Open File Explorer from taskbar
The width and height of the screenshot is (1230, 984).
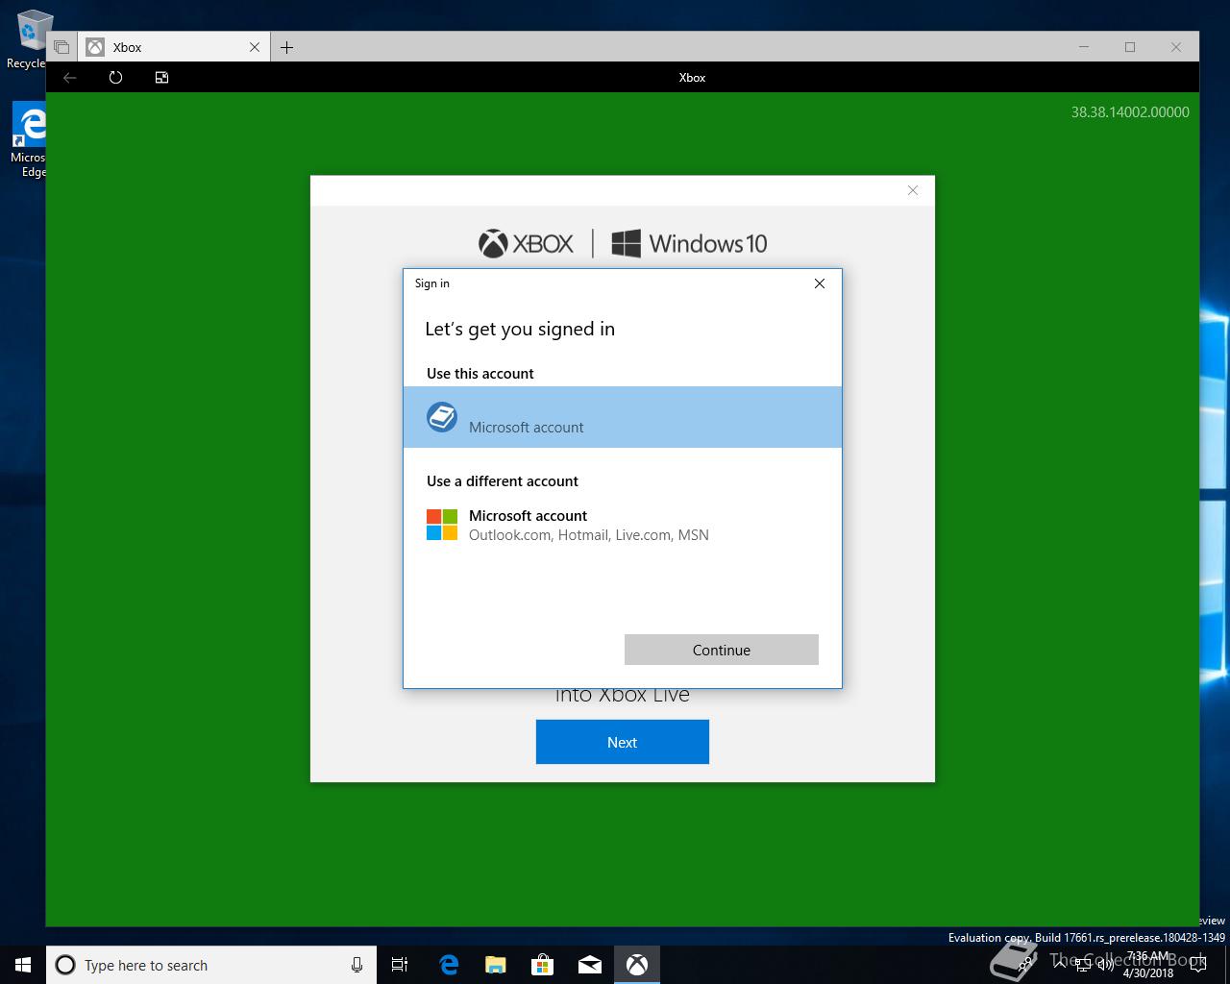495,965
